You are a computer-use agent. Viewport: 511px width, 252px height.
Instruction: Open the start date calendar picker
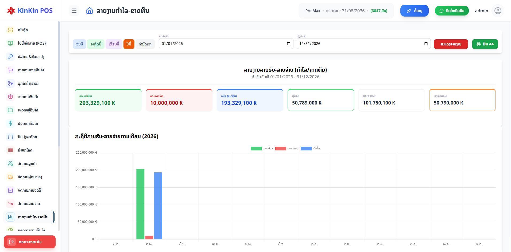click(288, 44)
